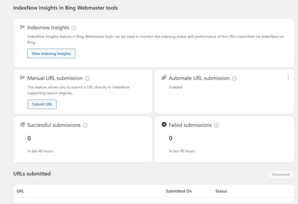
Task: Click the Download button for URLs submitted
Action: tap(281, 174)
